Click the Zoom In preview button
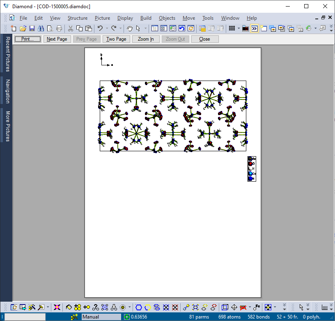 click(x=146, y=39)
